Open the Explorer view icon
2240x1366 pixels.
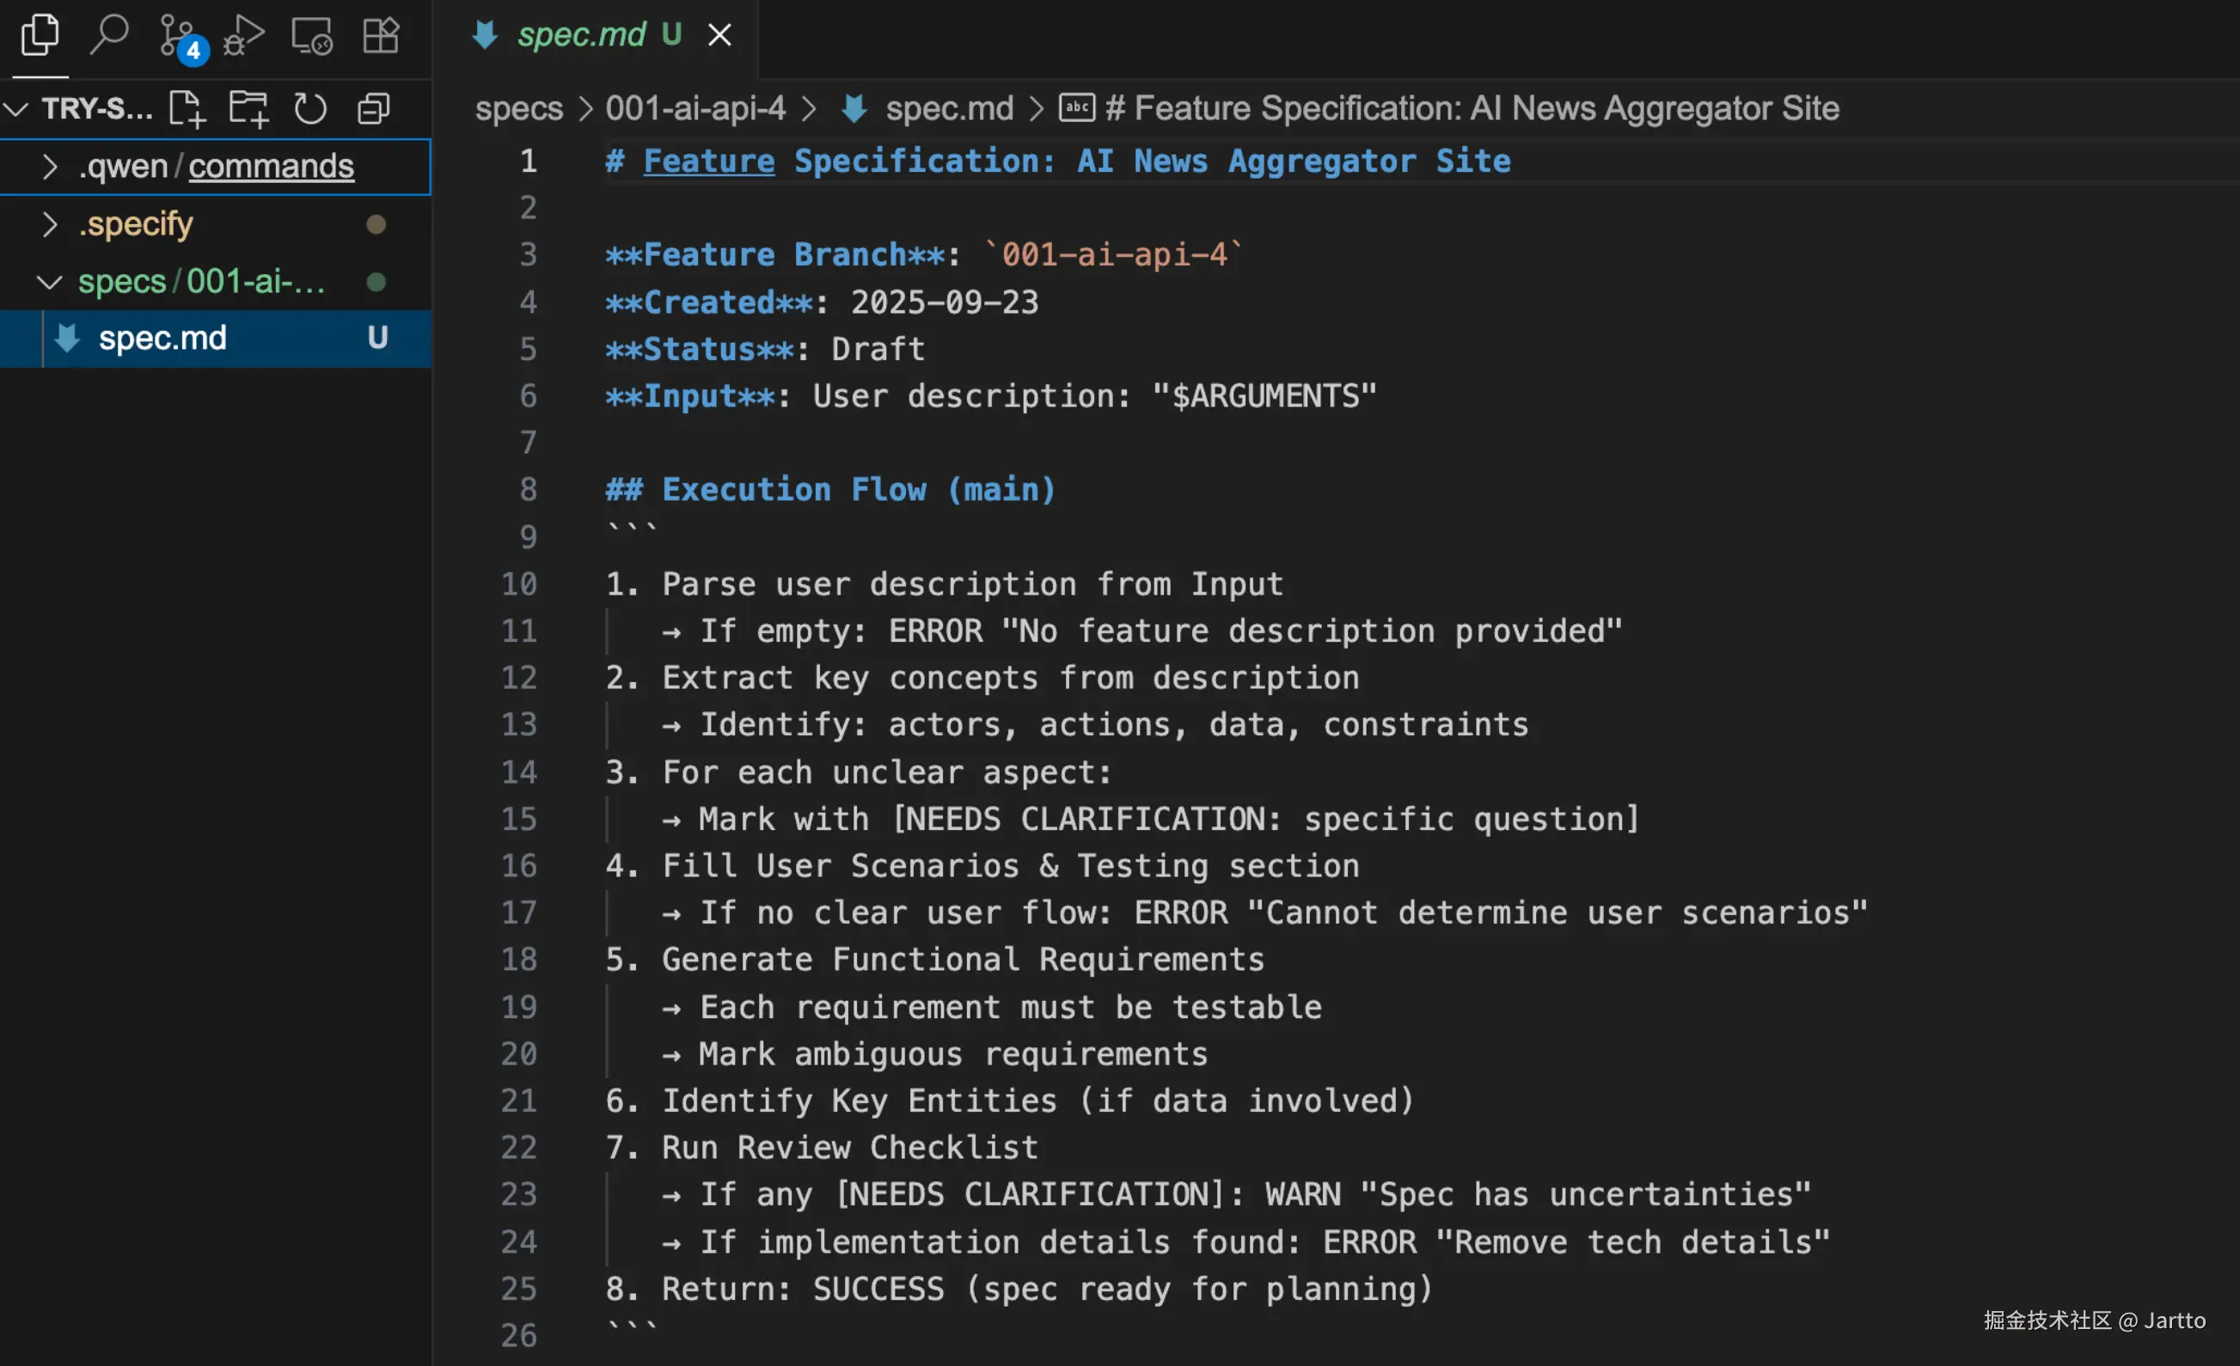coord(40,36)
